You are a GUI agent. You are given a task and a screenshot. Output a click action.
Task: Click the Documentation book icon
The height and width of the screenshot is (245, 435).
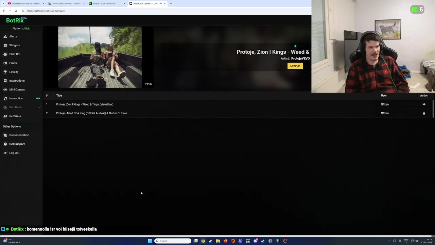click(5, 135)
